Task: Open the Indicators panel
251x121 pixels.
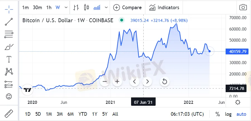Action: click(164, 7)
